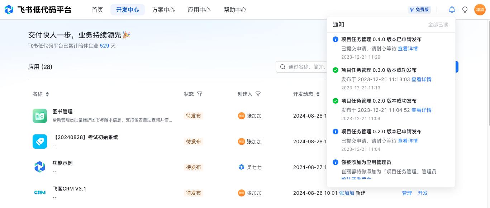Click the 考试初始系统 app icon

[40, 142]
